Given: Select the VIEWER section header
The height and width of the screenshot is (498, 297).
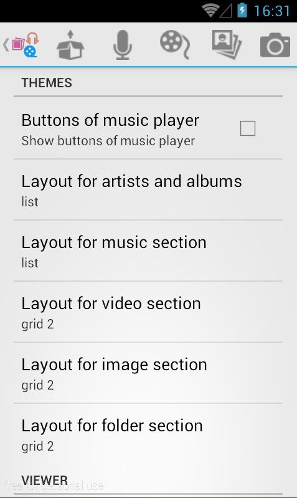Looking at the screenshot, I should click(x=45, y=480).
